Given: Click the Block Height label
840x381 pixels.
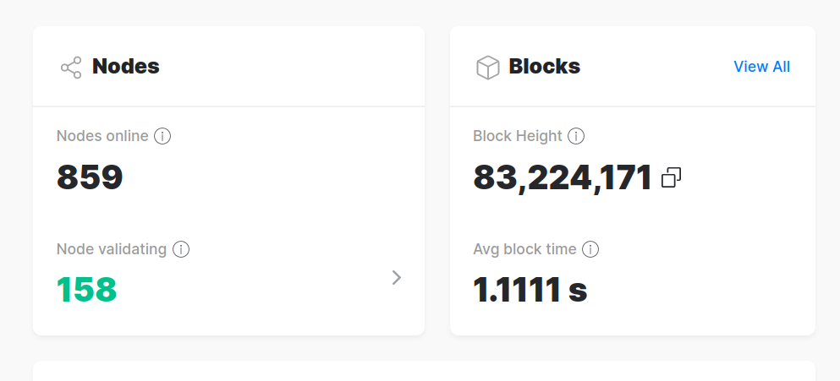Looking at the screenshot, I should (x=518, y=136).
